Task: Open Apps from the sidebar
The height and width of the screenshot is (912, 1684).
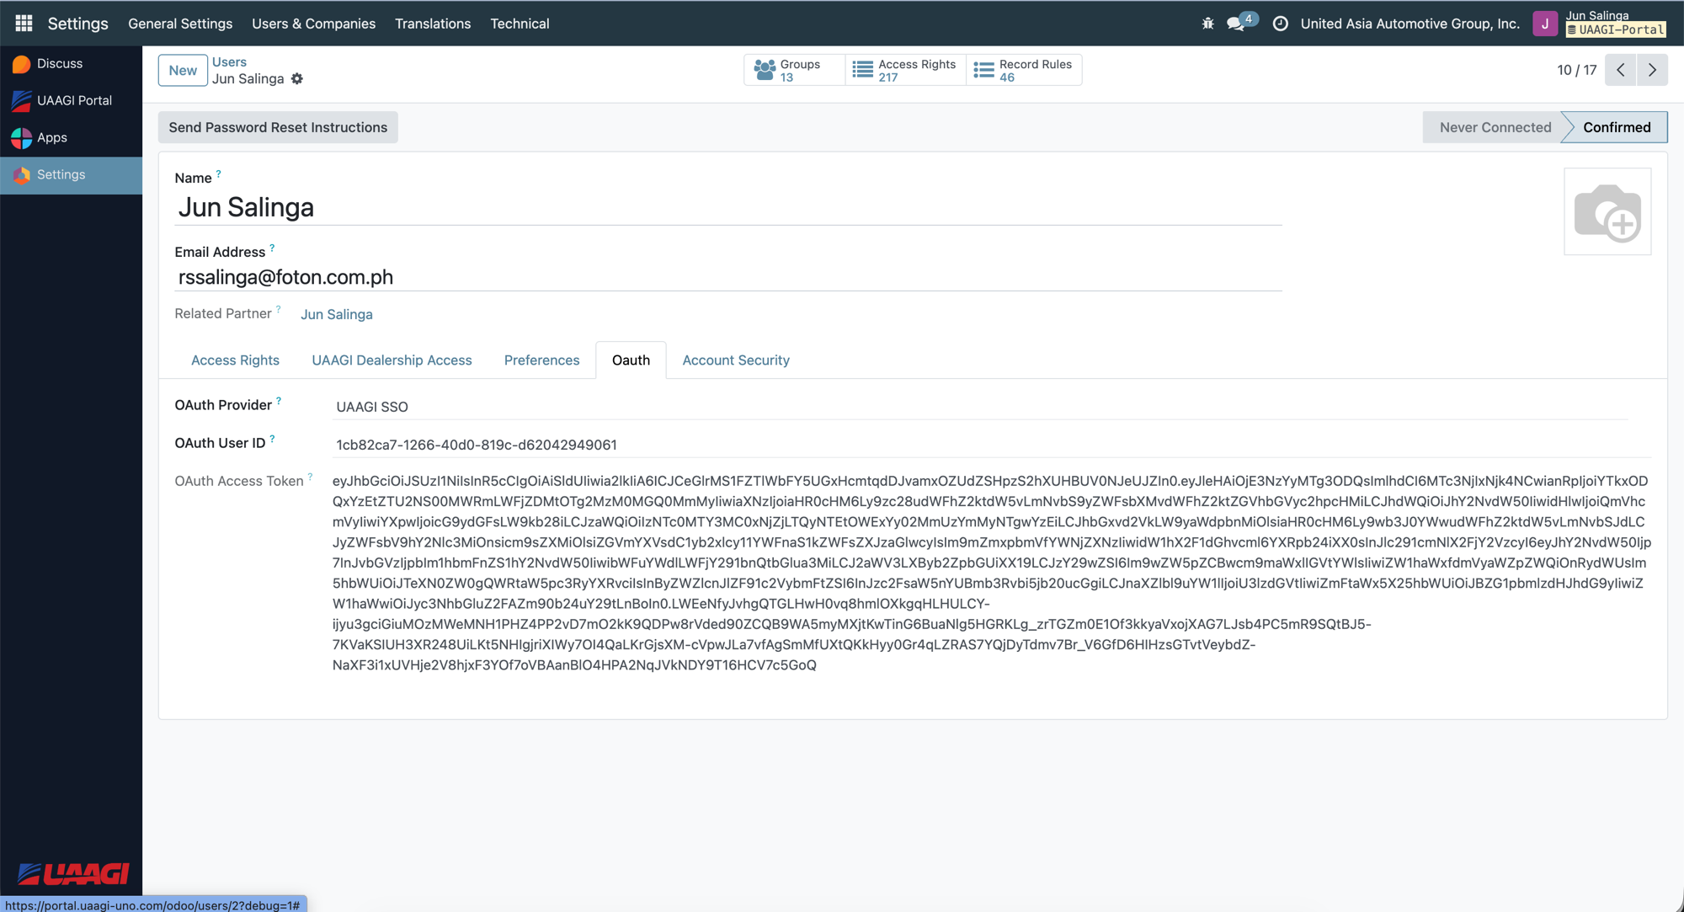Action: click(x=52, y=137)
